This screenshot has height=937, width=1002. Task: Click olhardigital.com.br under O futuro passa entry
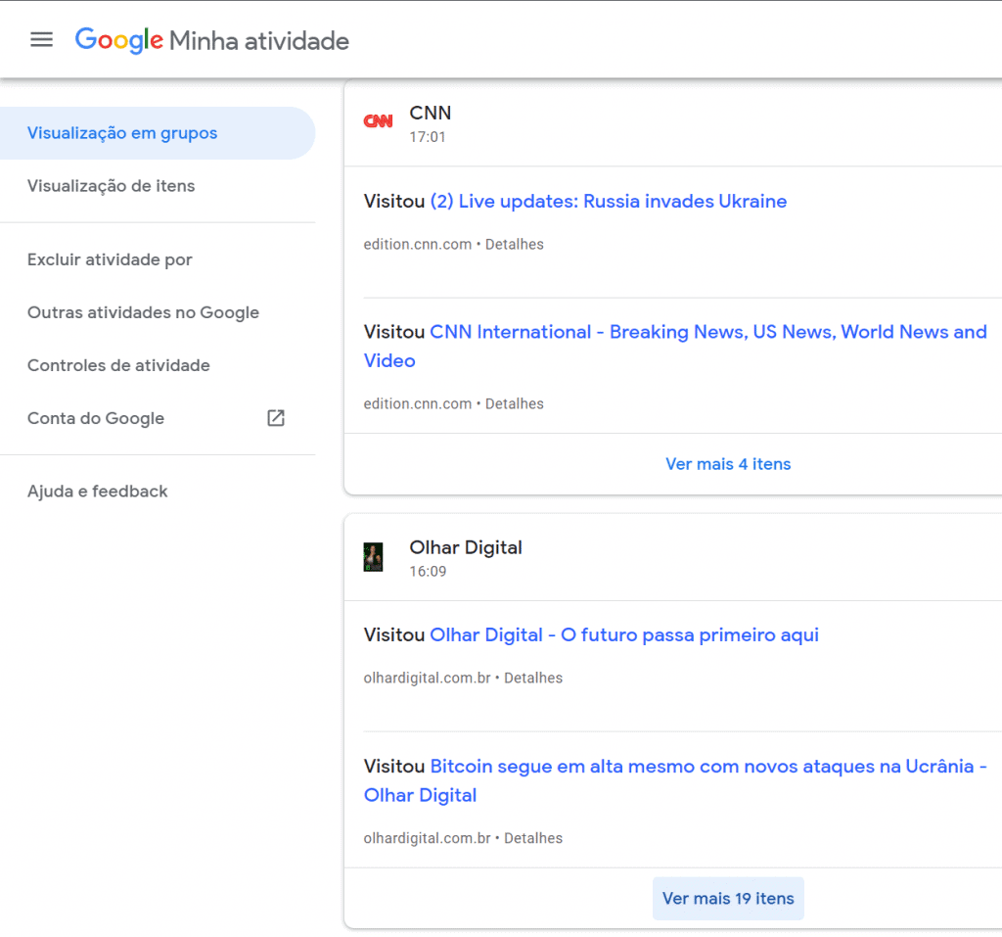427,678
